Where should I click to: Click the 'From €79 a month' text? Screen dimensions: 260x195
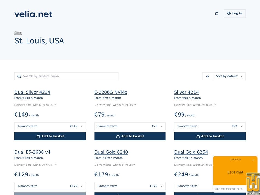pyautogui.click(x=108, y=98)
